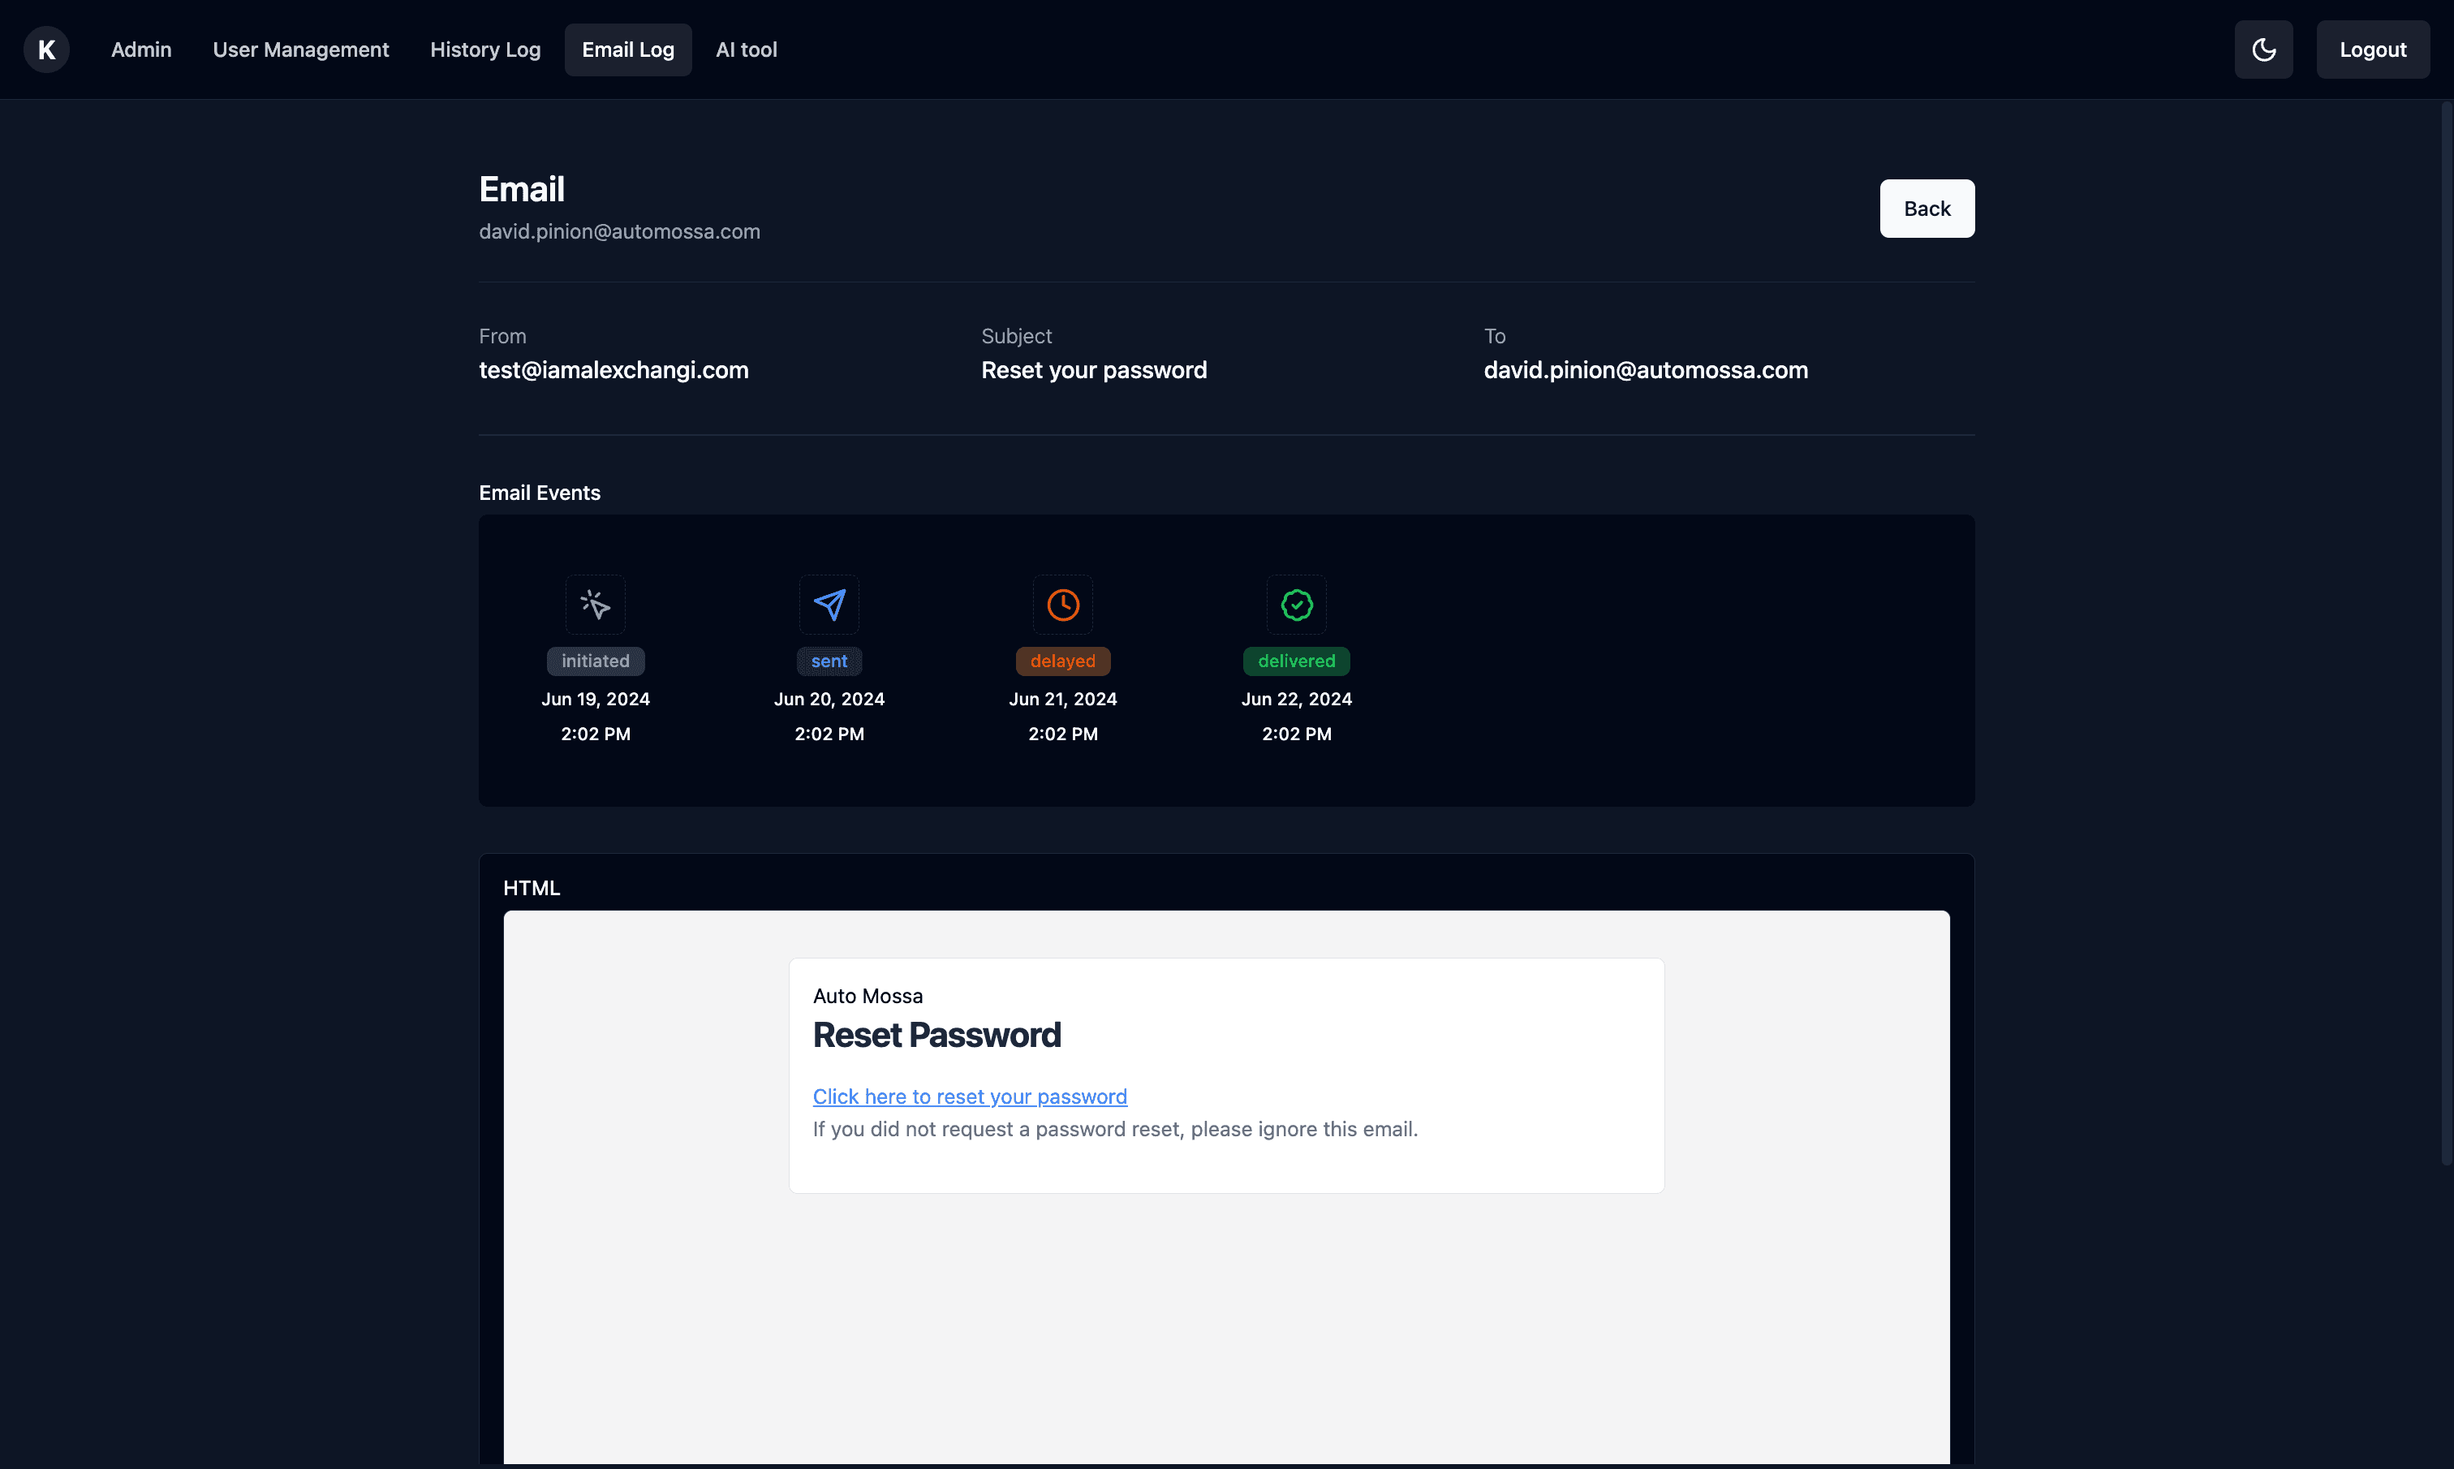Click the page vertical scrollbar
The image size is (2454, 1469).
(x=2446, y=634)
